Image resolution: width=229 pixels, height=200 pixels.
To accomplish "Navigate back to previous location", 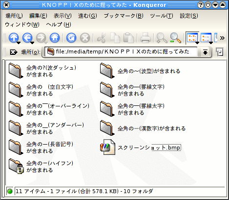I will tap(27, 38).
